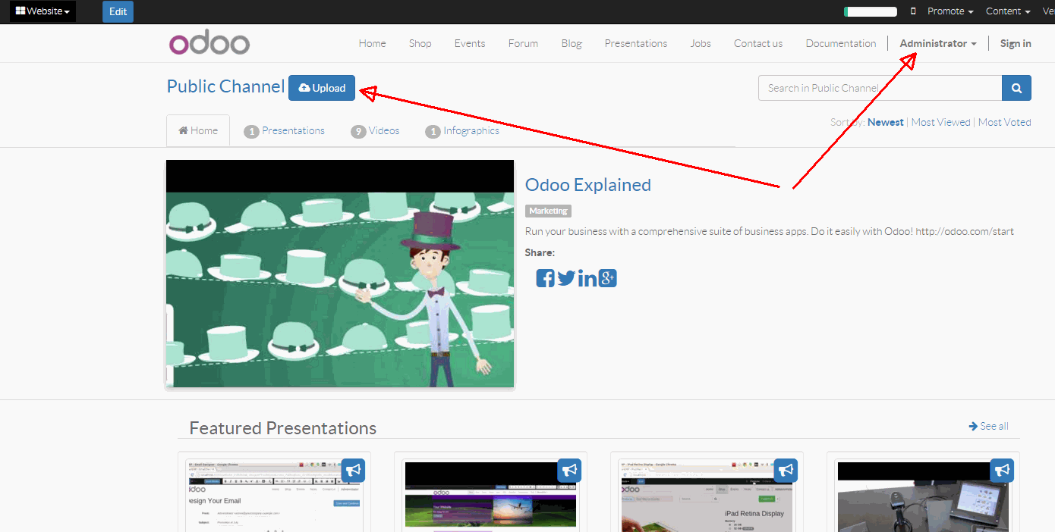Open the Blog menu item
This screenshot has width=1055, height=532.
point(572,43)
